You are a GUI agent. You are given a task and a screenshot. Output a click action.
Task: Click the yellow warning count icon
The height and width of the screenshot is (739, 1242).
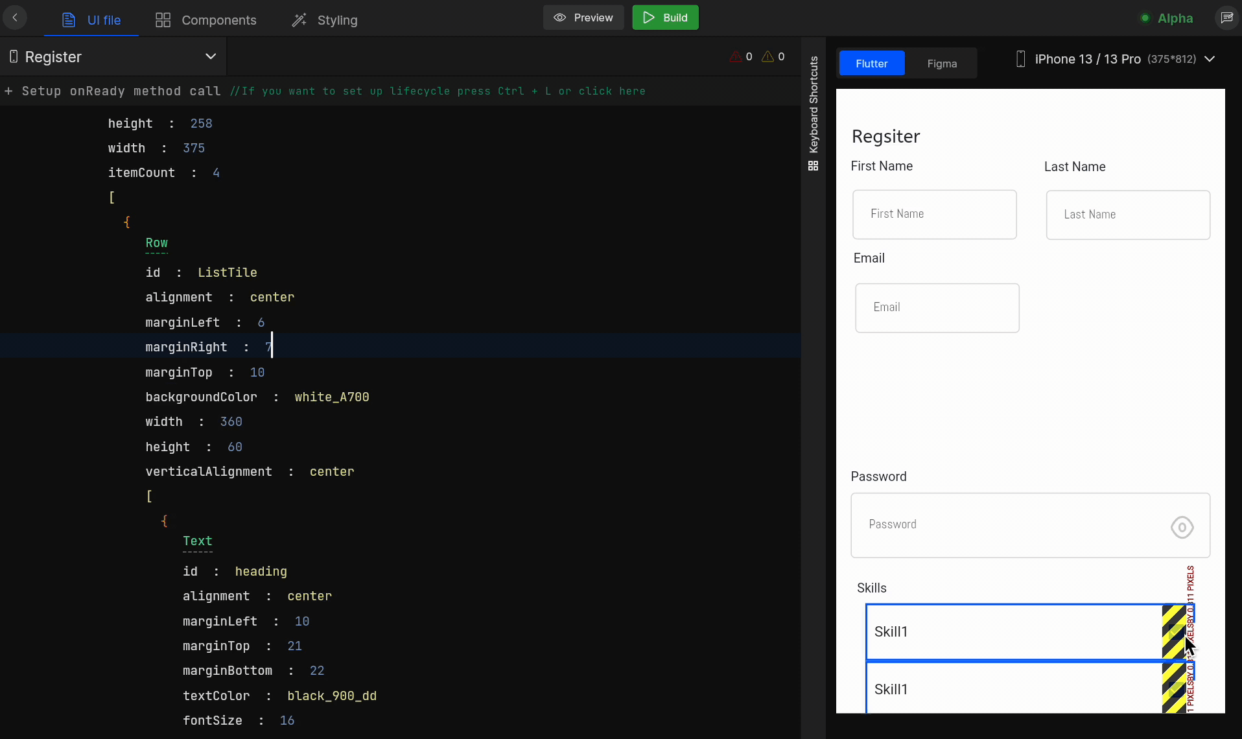tap(767, 57)
